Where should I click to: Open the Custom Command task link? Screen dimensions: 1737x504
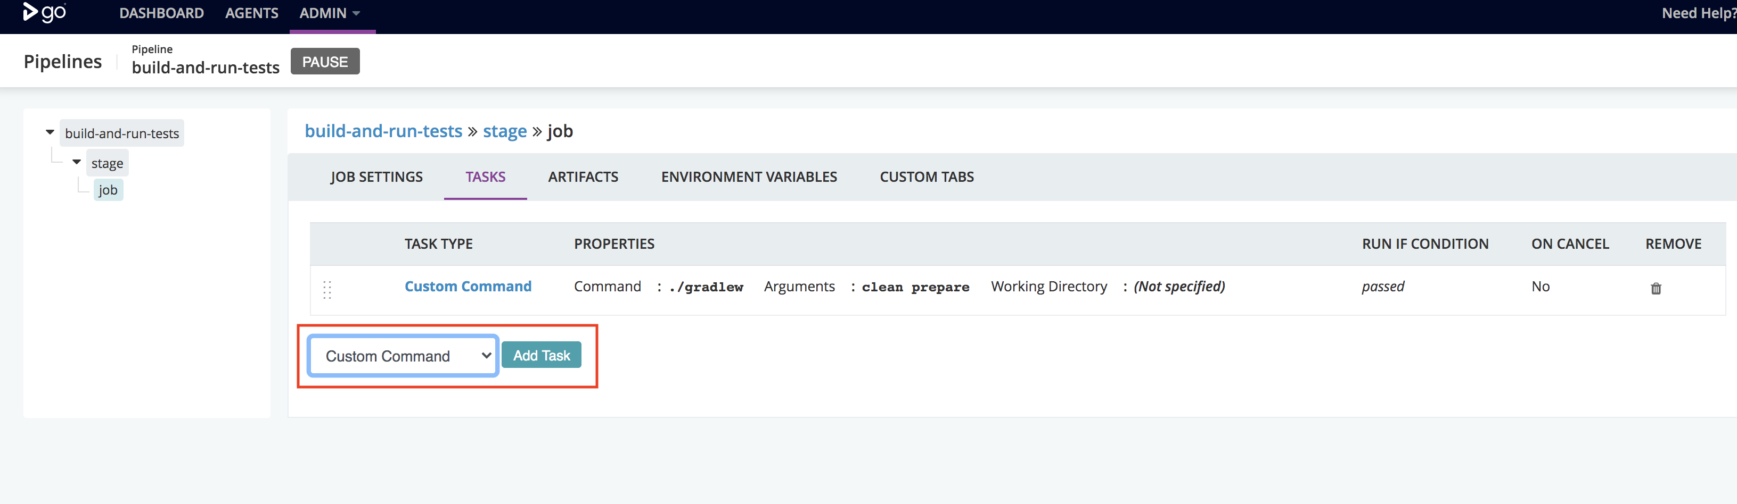(x=468, y=287)
